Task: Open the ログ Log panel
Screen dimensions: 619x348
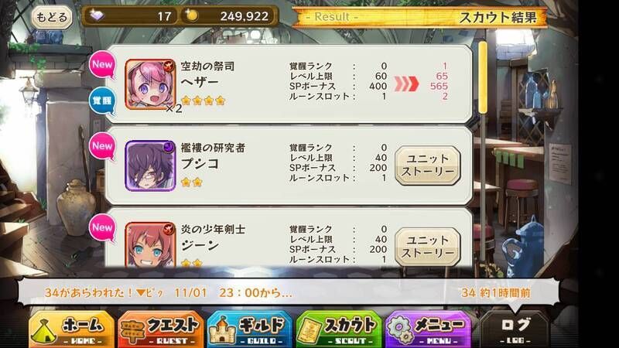Action: click(515, 330)
